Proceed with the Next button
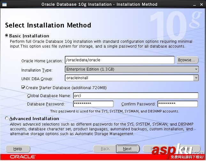This screenshot has width=206, height=161. pyautogui.click(x=128, y=149)
